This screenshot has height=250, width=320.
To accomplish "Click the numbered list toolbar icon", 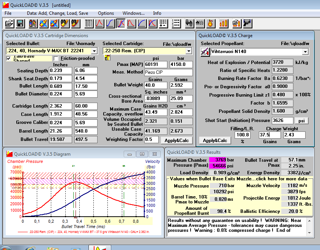I will tap(176, 23).
